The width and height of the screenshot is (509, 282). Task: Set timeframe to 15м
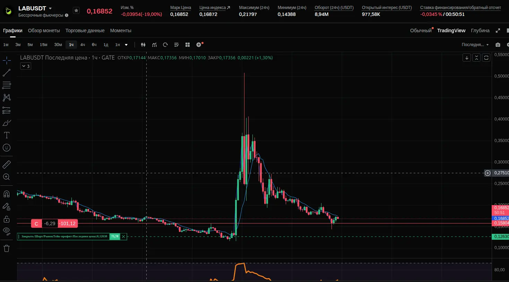coord(44,45)
